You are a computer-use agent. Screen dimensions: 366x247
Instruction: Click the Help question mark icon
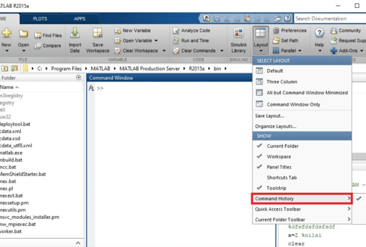[320, 33]
